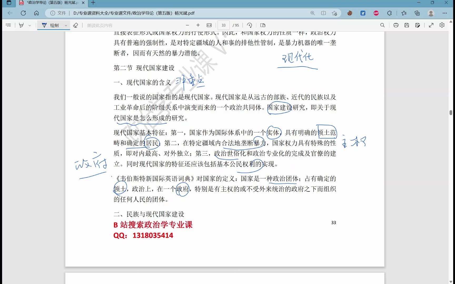The height and width of the screenshot is (284, 455).
Task: Click the red text B站搜索政治学专业课
Action: 153,225
